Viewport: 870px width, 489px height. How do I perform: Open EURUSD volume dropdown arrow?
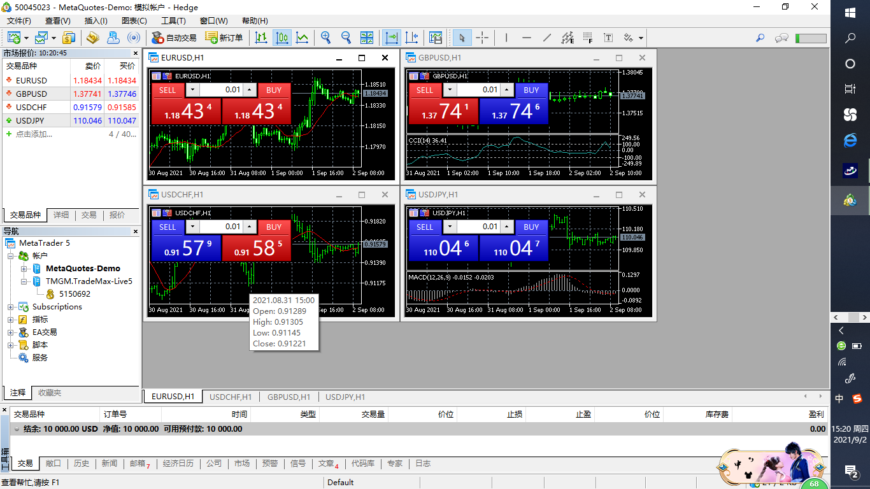[x=192, y=90]
